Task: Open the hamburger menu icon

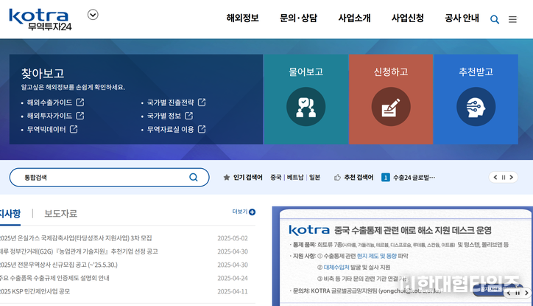Action: [512, 19]
